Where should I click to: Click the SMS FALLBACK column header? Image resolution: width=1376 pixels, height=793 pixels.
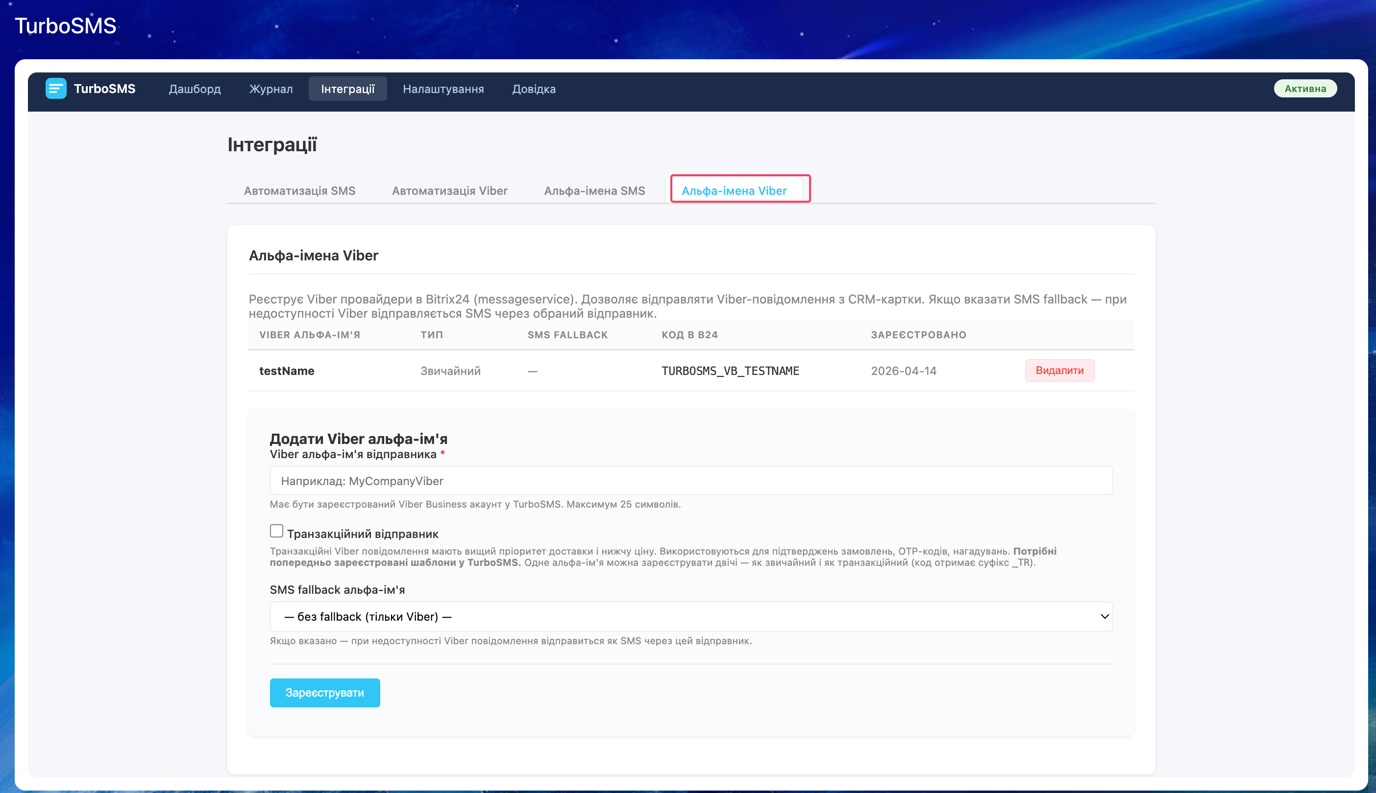click(x=567, y=335)
